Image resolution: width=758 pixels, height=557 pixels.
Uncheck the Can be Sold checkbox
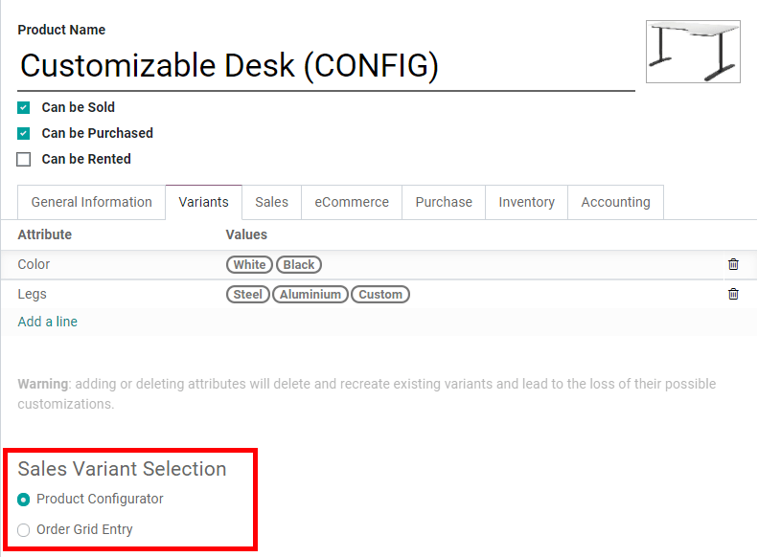pyautogui.click(x=24, y=108)
